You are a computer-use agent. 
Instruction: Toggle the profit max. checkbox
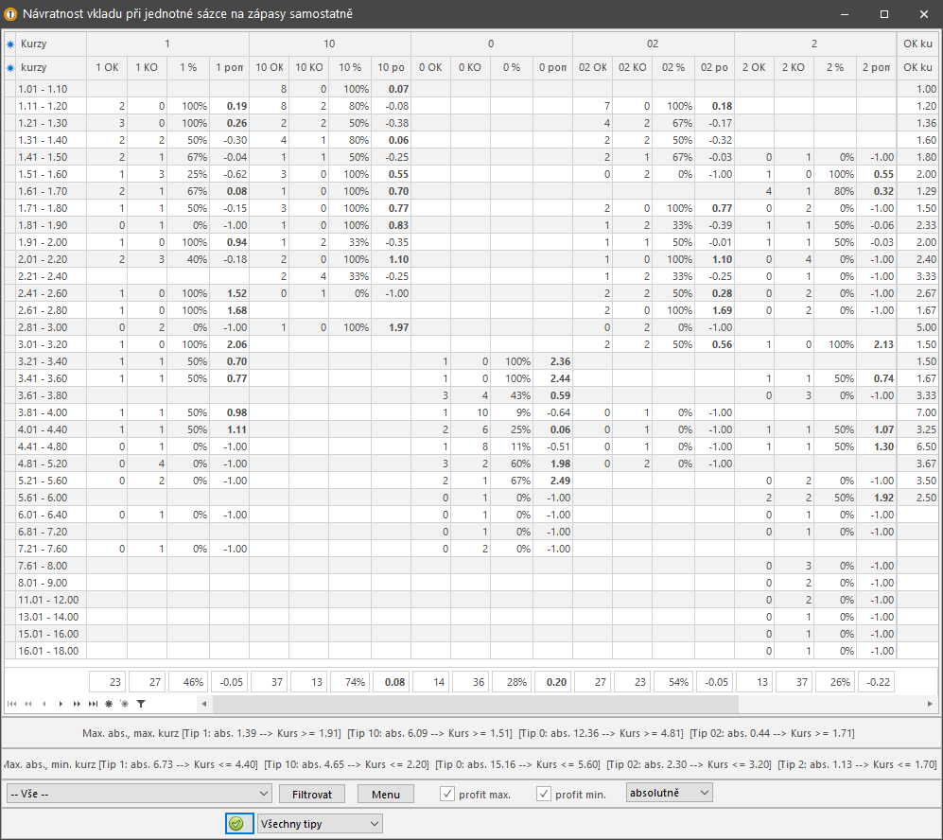pyautogui.click(x=447, y=794)
